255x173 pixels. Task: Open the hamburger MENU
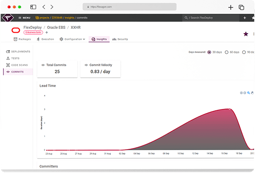click(24, 18)
